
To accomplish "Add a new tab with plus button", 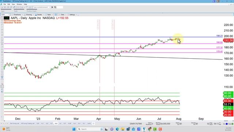I will 94,124.
